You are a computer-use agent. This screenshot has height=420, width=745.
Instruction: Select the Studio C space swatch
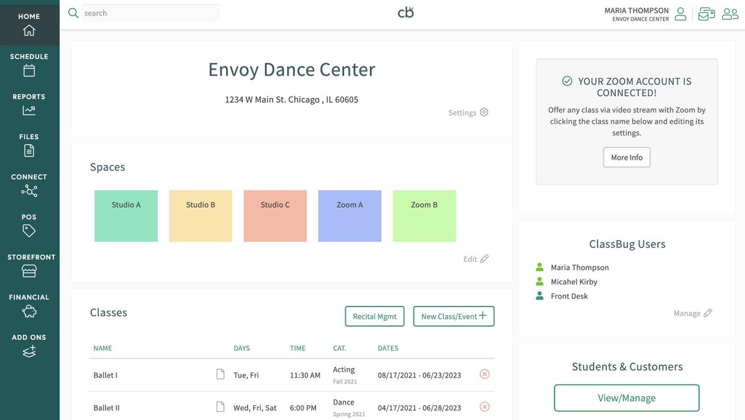coord(275,216)
